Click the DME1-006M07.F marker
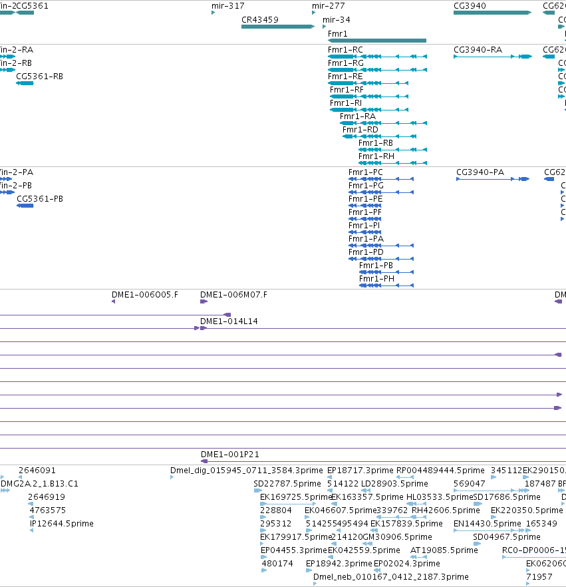Image resolution: width=566 pixels, height=587 pixels. (204, 301)
